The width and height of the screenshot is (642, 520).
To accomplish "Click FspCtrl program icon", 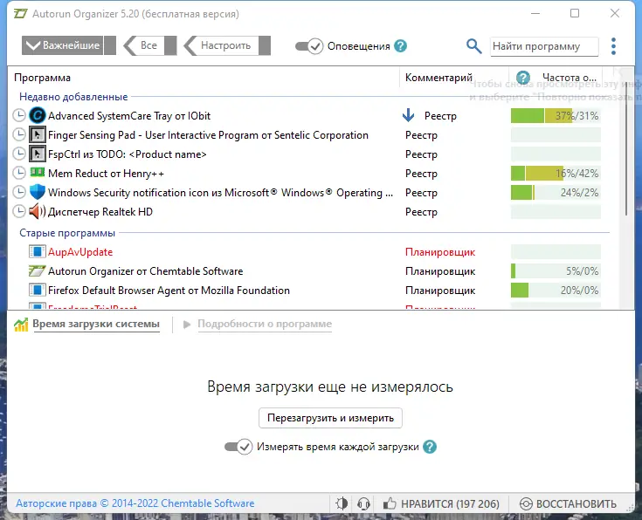I will click(x=38, y=154).
